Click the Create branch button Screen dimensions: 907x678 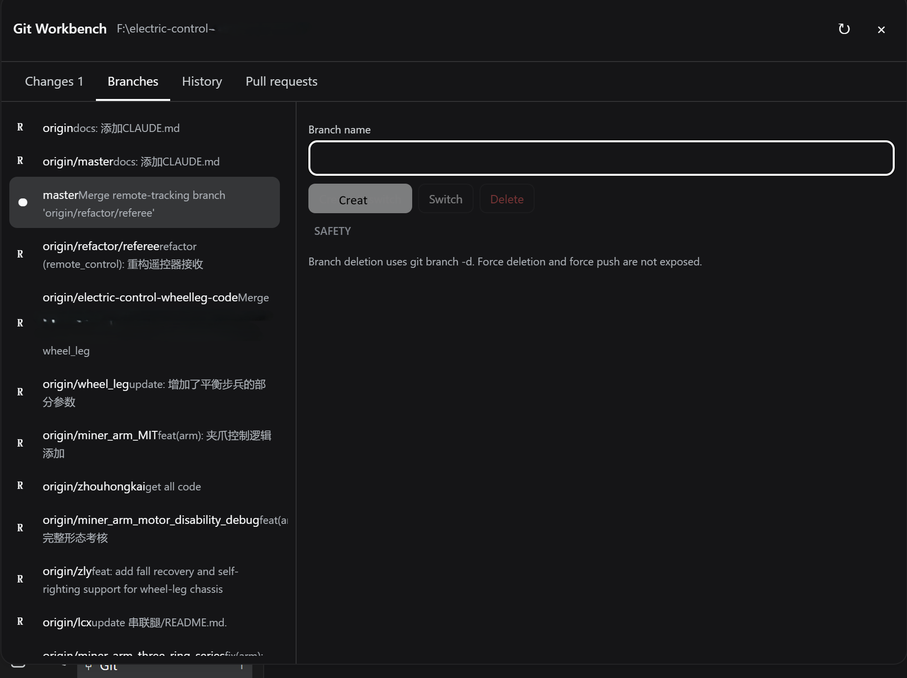click(360, 199)
